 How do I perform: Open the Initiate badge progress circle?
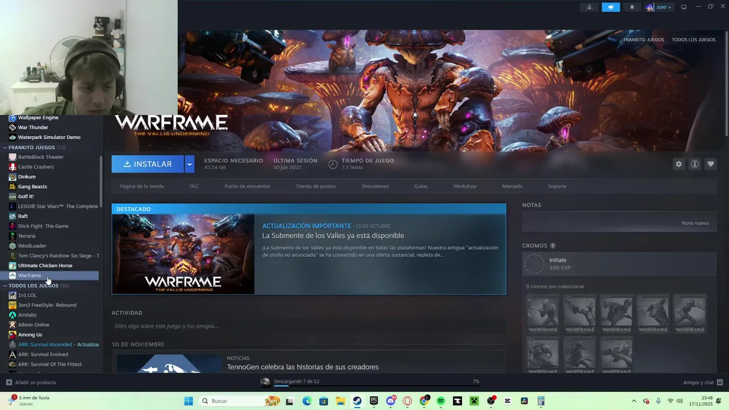coord(534,264)
